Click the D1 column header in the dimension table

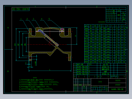(x=91, y=26)
